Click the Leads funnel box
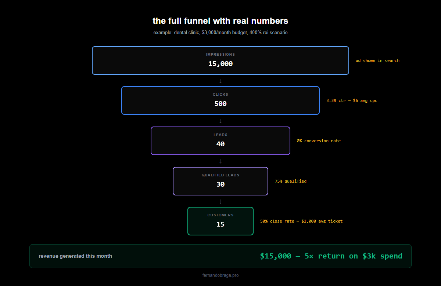Screen dimensions: 441x286 click(220, 141)
